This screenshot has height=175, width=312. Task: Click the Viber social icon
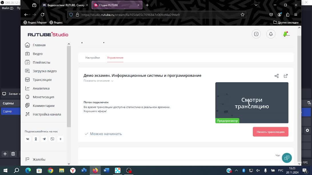pyautogui.click(x=52, y=139)
